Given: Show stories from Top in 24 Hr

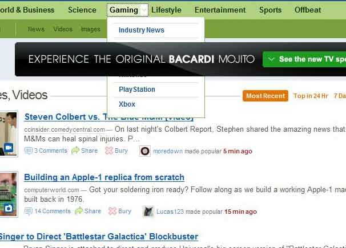Looking at the screenshot, I should (x=311, y=96).
